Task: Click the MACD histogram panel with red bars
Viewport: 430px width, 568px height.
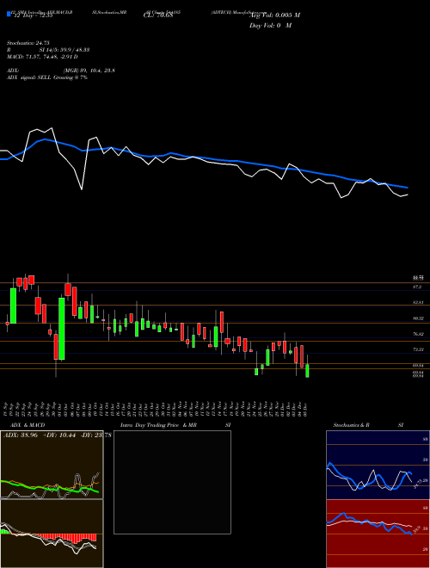Action: [x=52, y=534]
